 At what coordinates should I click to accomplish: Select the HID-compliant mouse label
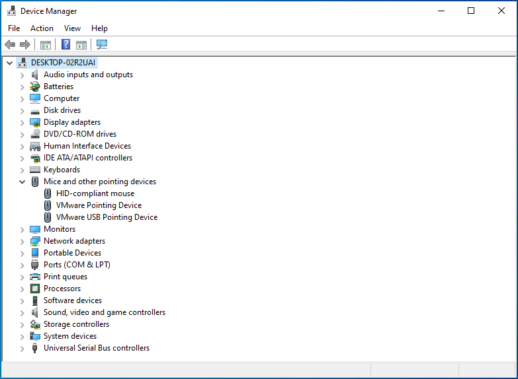[x=95, y=193]
